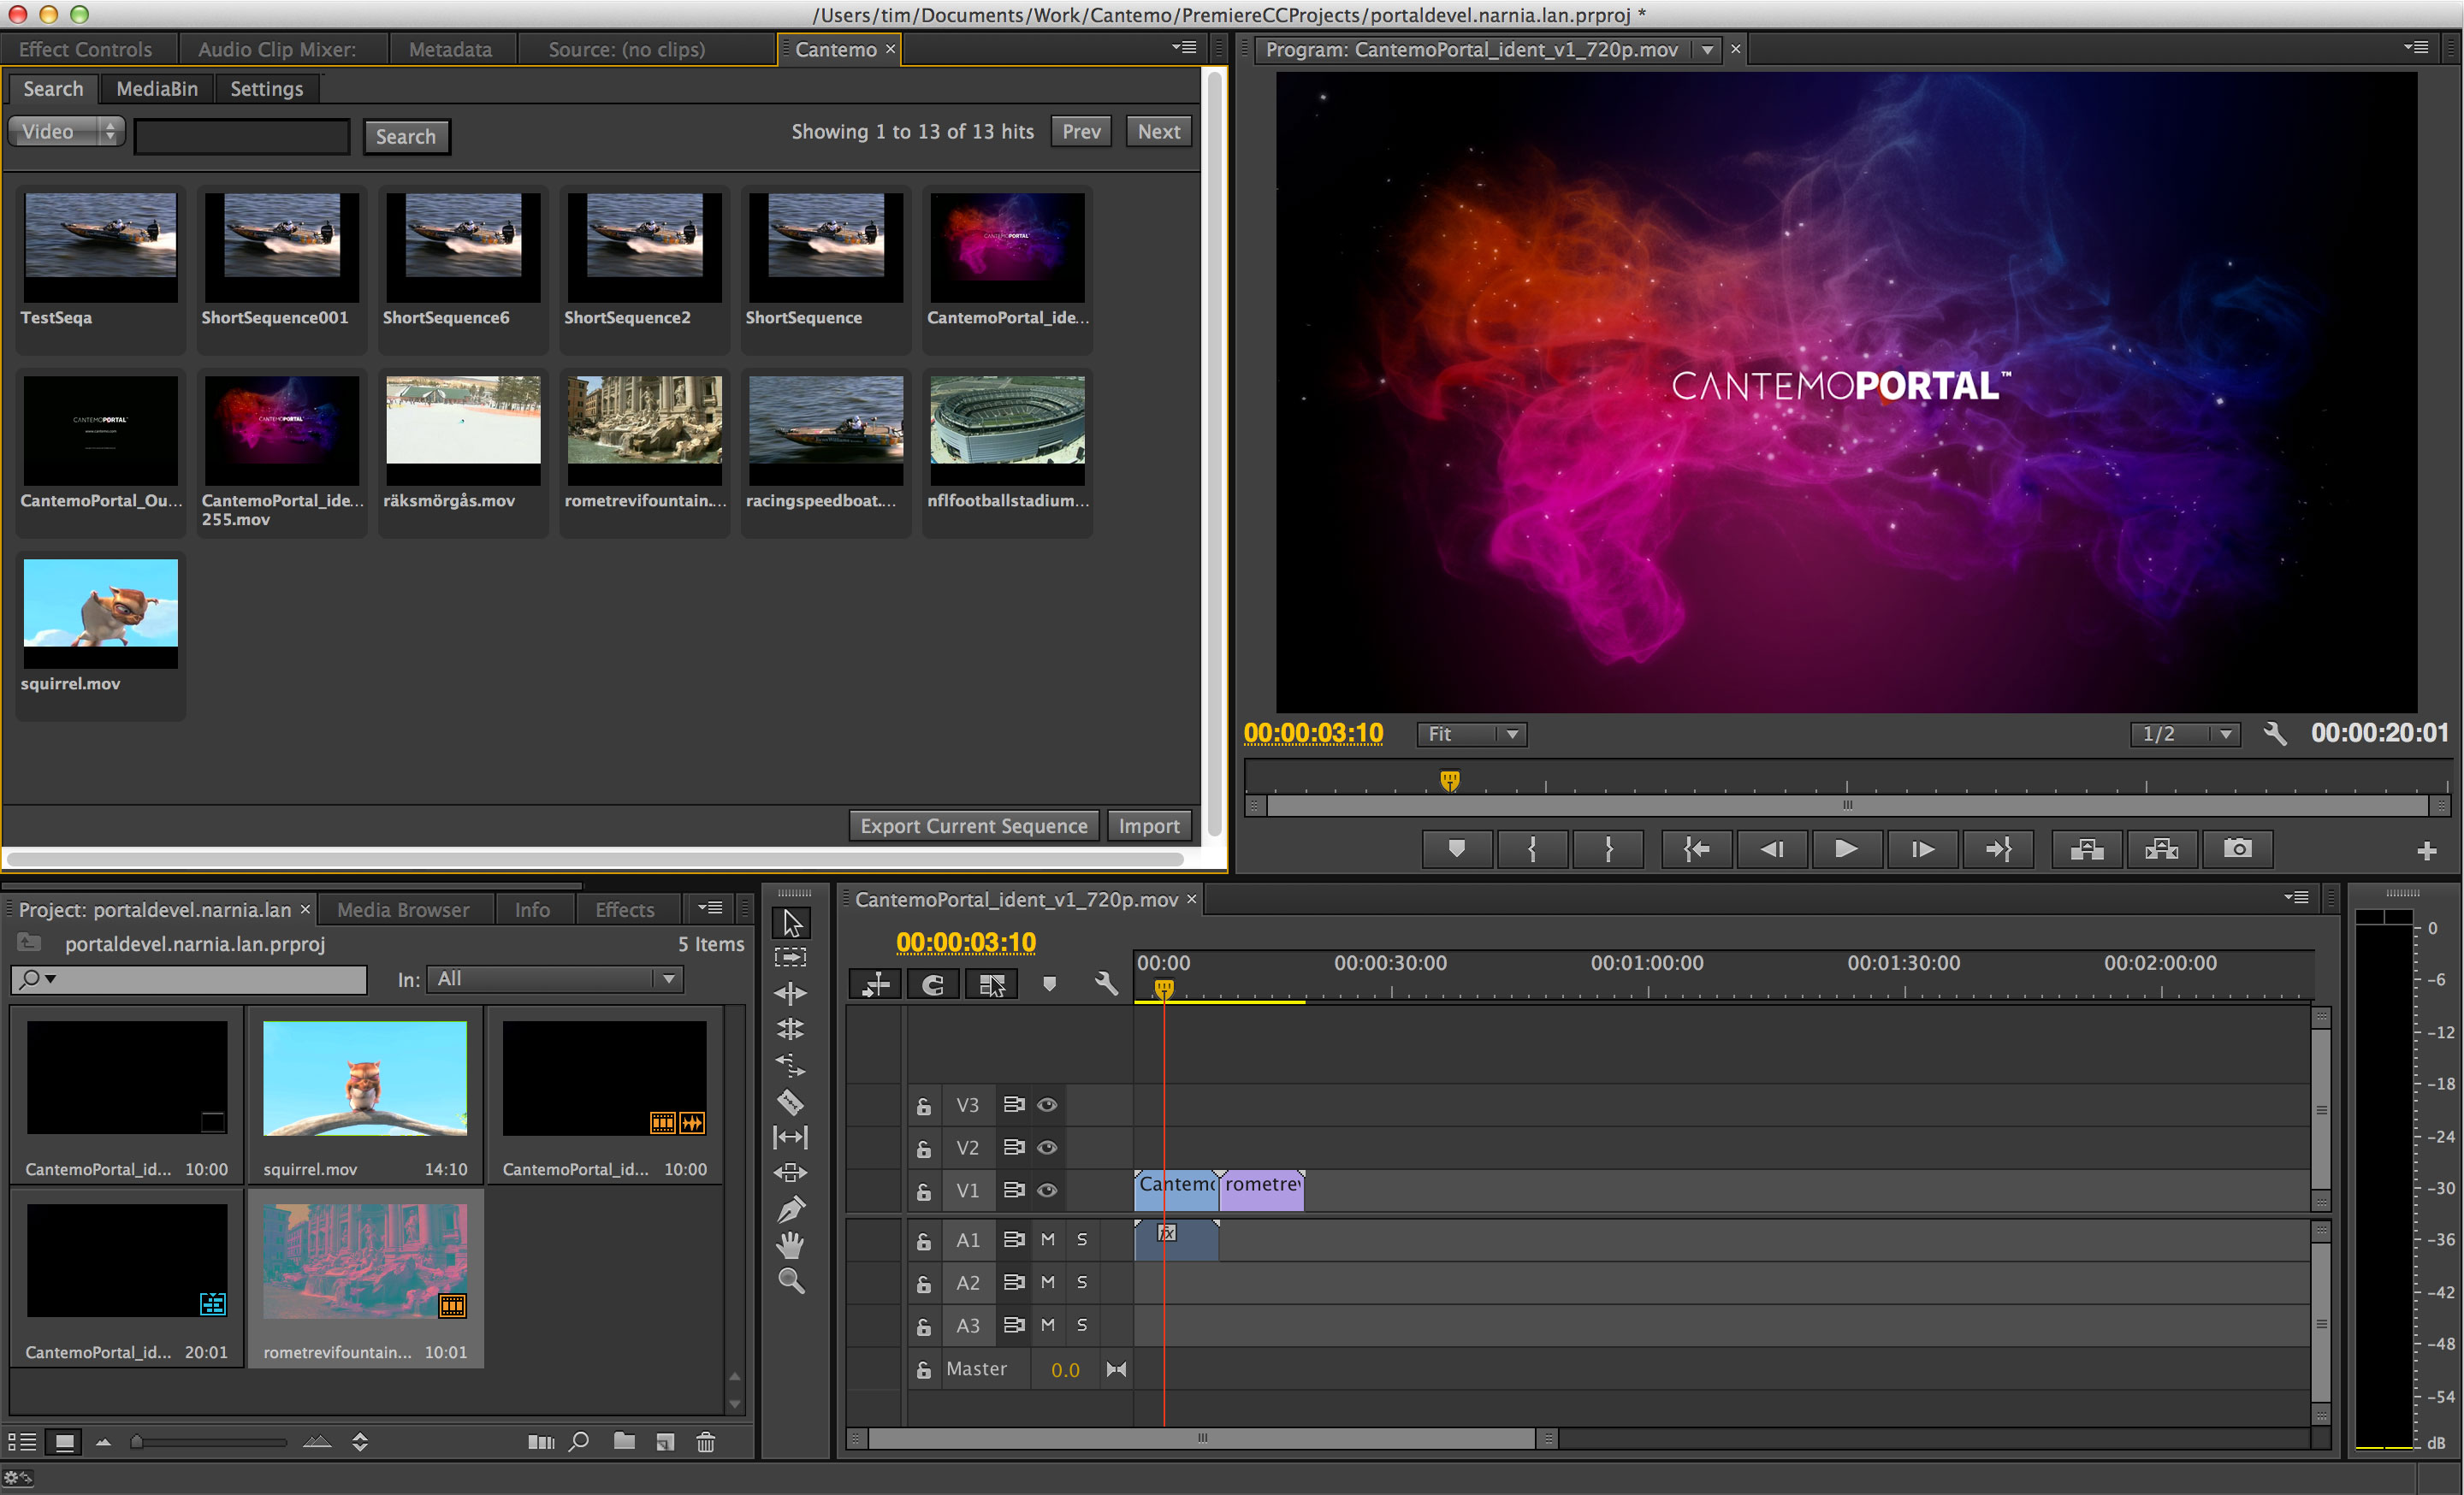Toggle V3 track output eye

click(1047, 1105)
